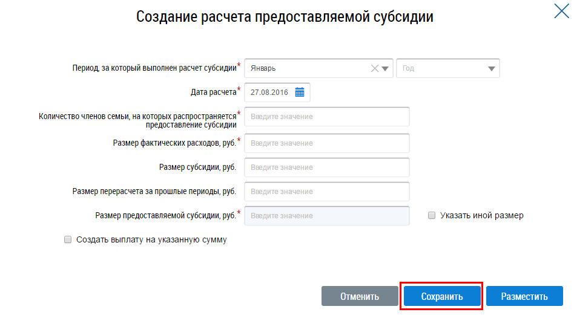
Task: Click the Разместить button
Action: [x=524, y=296]
